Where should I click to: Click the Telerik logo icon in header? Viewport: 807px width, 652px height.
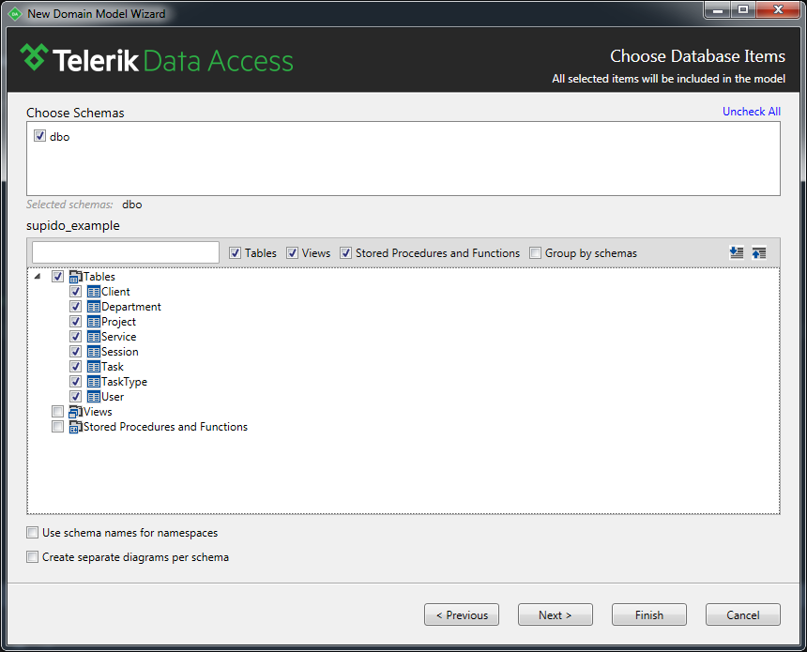coord(34,56)
